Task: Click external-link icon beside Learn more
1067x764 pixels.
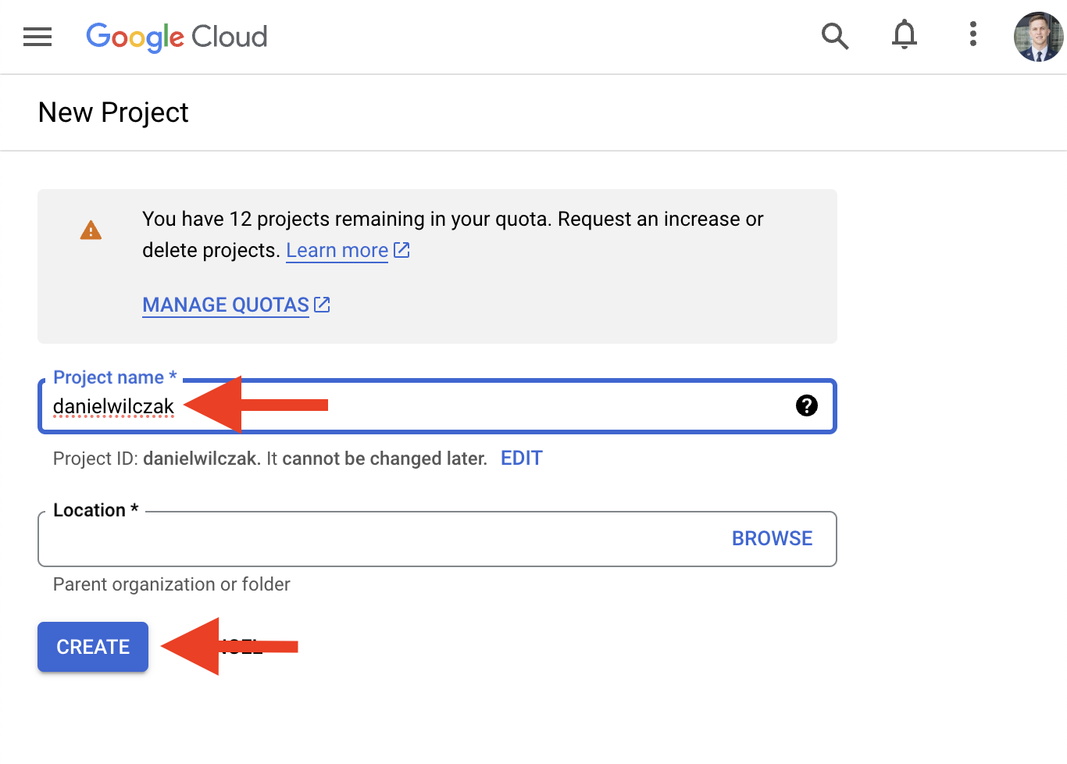Action: click(x=401, y=250)
